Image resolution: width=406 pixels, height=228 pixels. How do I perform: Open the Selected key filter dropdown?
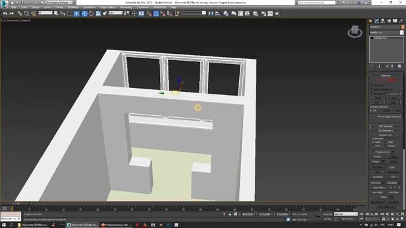click(345, 214)
